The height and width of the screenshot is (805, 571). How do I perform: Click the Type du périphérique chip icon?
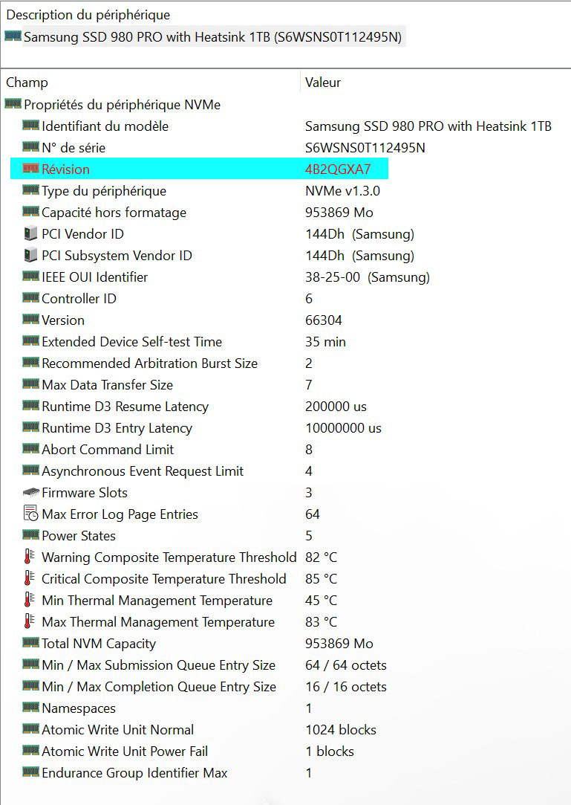click(30, 190)
